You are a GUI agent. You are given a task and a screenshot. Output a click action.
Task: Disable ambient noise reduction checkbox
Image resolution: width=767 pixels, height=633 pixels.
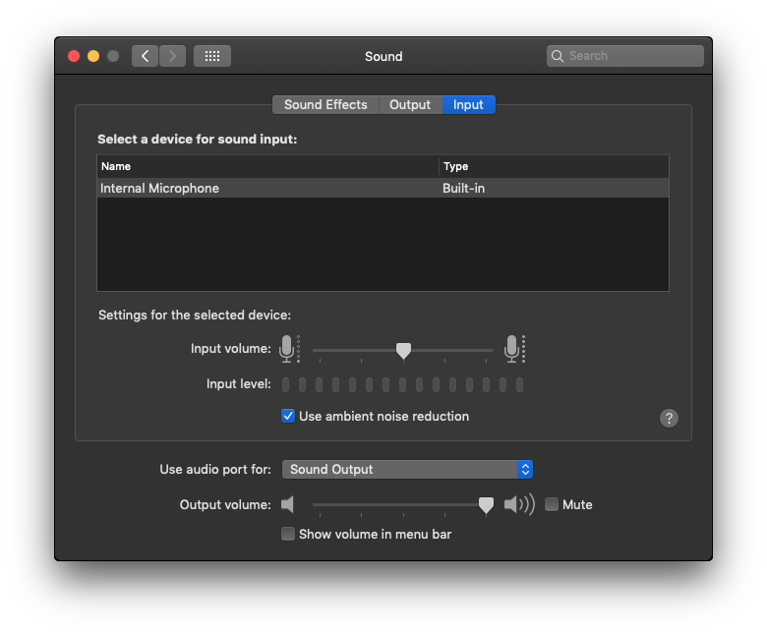288,416
